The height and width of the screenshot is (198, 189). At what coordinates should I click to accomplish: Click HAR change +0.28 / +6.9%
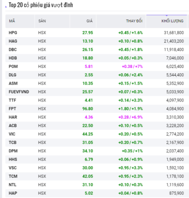131,117
